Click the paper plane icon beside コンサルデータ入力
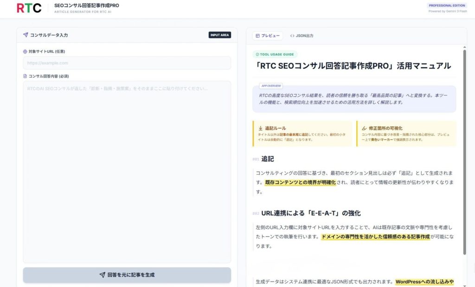Image resolution: width=475 pixels, height=287 pixels. 26,35
